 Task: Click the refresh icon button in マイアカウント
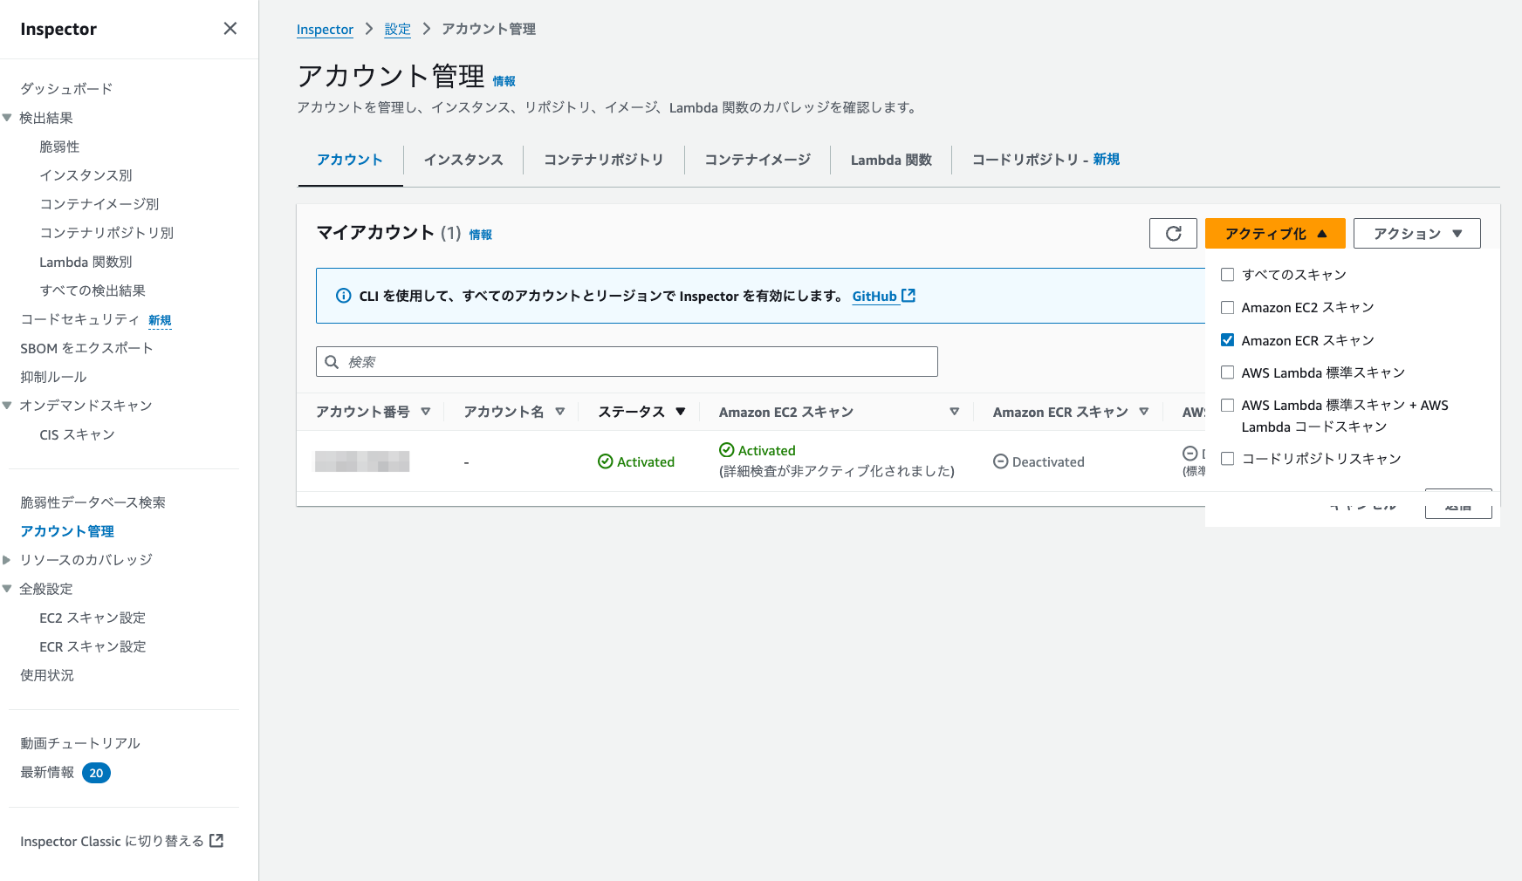1173,234
